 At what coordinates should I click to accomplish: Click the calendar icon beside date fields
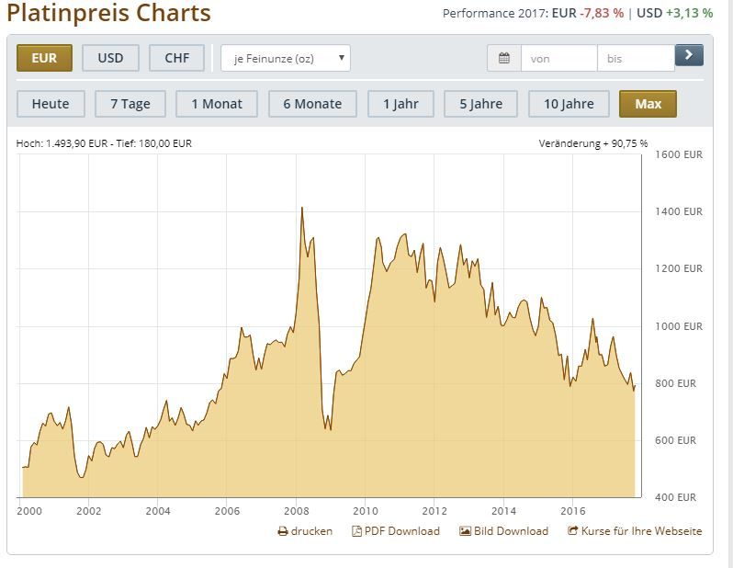(x=504, y=58)
